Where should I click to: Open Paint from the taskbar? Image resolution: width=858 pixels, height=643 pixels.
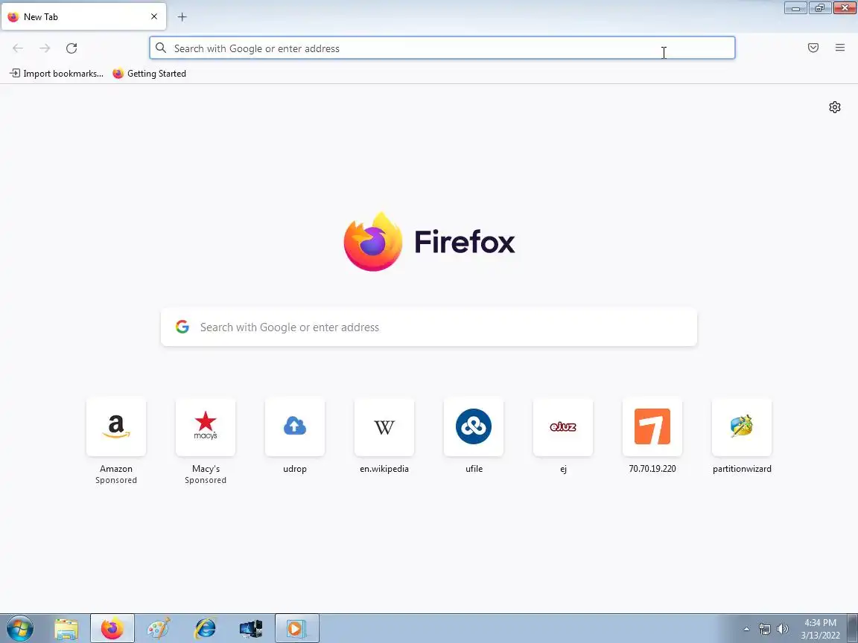point(159,629)
